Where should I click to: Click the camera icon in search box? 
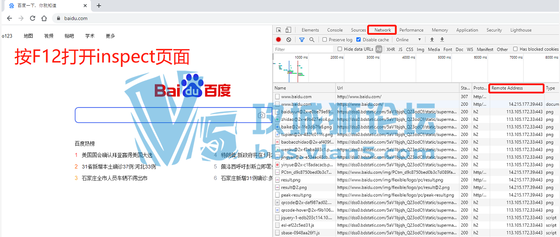pyautogui.click(x=261, y=115)
